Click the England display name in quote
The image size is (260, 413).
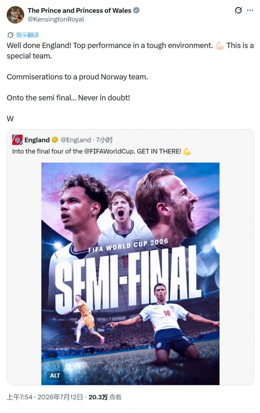pos(37,140)
